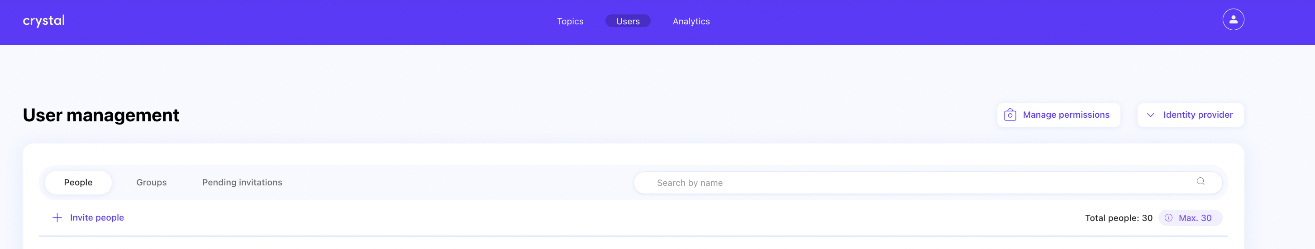The image size is (1315, 249).
Task: Click the Manage permissions button text
Action: point(1066,115)
